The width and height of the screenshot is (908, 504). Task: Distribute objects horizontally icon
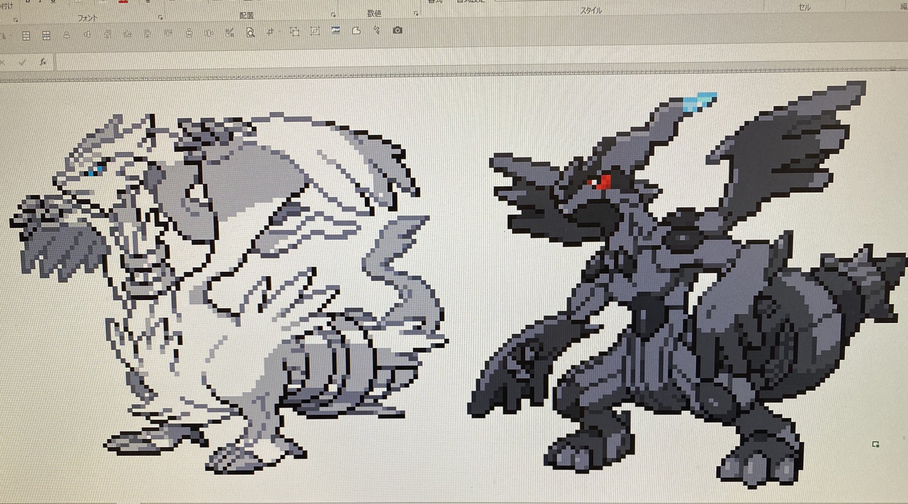(209, 33)
